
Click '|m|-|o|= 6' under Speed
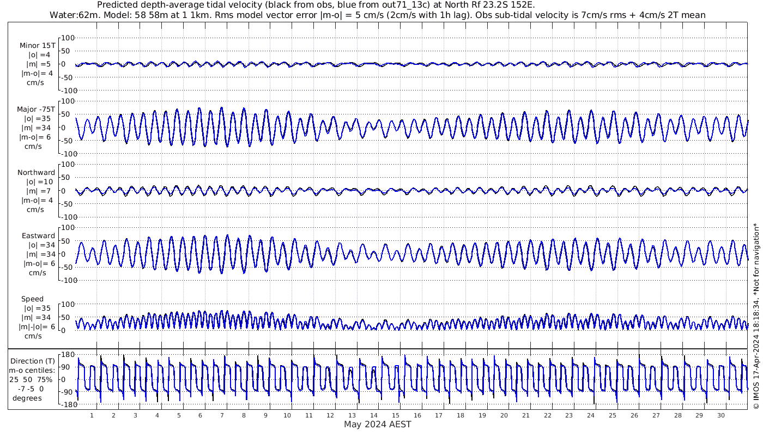click(38, 326)
